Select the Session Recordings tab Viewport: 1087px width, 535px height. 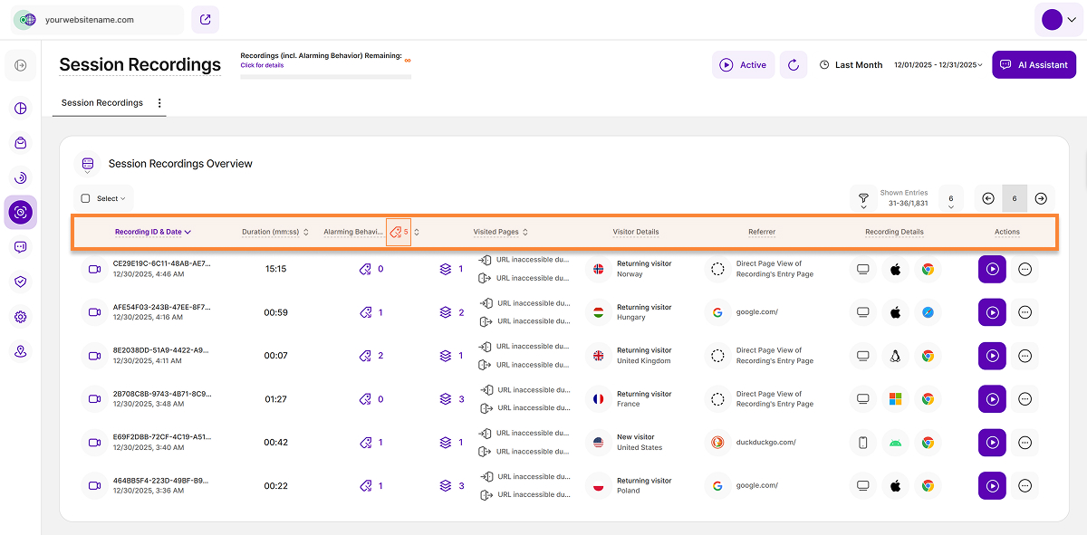pos(101,103)
